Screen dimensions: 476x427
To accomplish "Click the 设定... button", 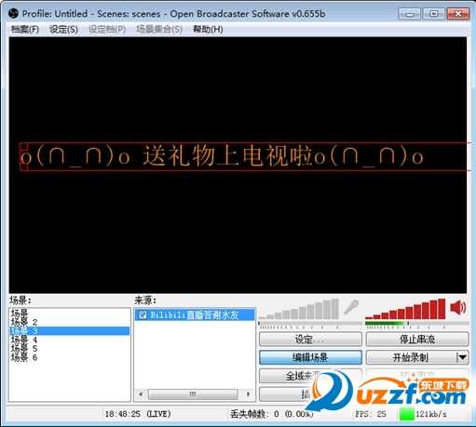I will click(310, 340).
